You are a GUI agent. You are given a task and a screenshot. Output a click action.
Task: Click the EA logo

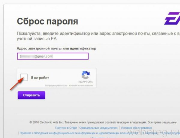click(172, 19)
